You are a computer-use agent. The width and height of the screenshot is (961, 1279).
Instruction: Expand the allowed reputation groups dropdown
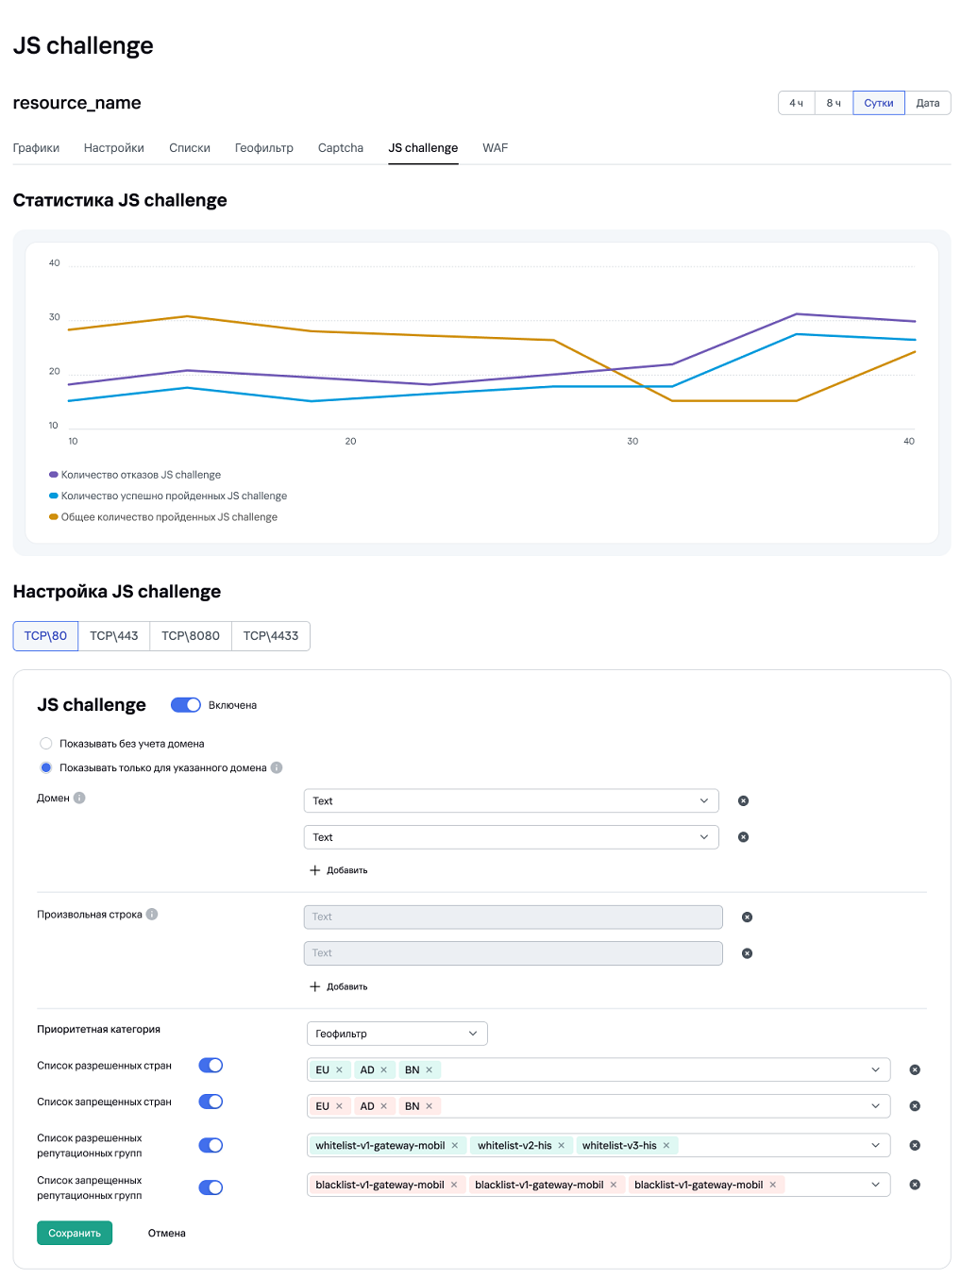pyautogui.click(x=874, y=1145)
